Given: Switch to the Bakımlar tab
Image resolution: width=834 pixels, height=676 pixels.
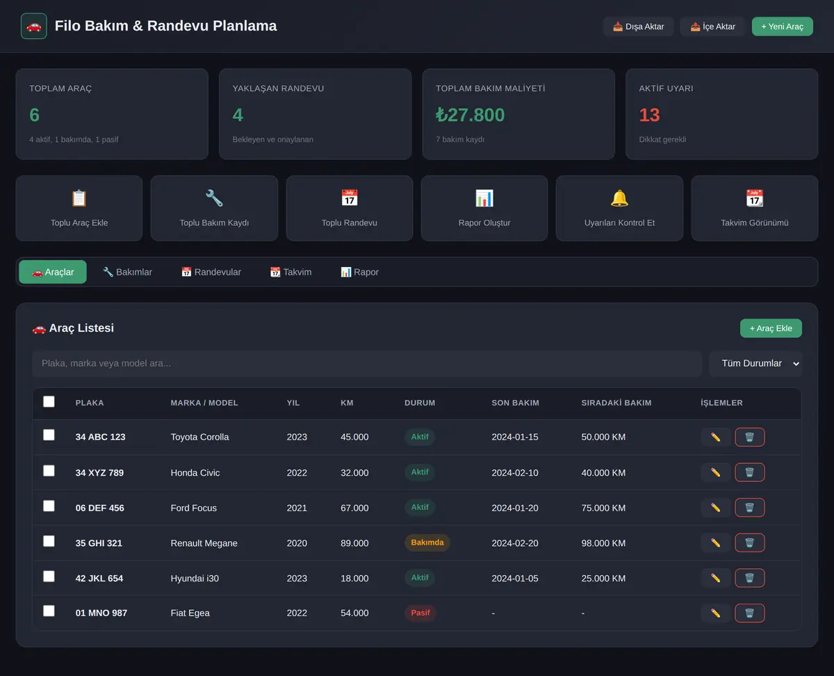Looking at the screenshot, I should coord(127,272).
